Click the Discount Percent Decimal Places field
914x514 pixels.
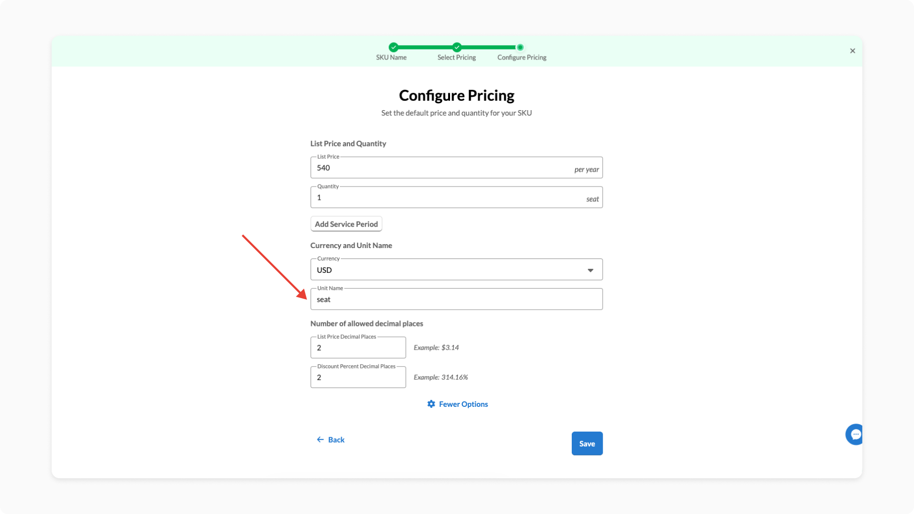point(358,378)
